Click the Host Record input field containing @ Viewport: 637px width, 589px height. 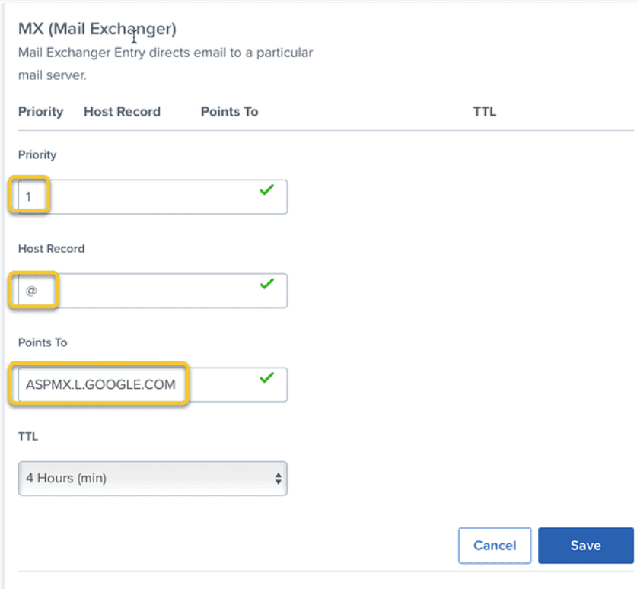click(x=152, y=291)
